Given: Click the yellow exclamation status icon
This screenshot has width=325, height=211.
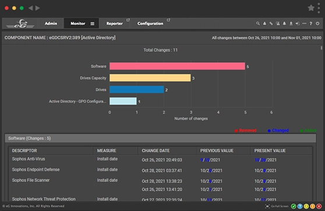Looking at the screenshot, I should tap(306, 206).
